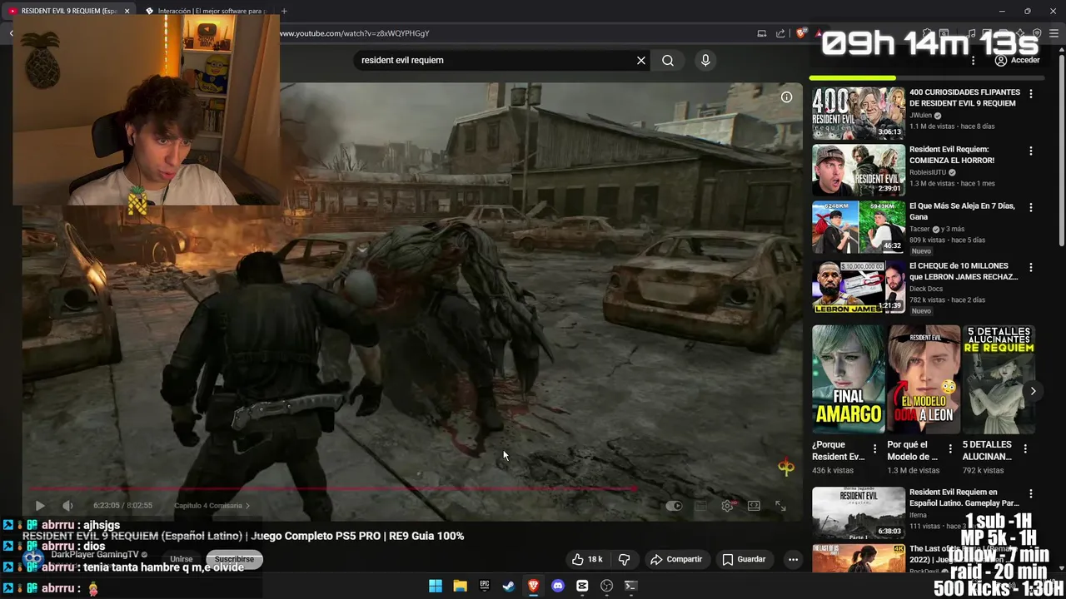Open OBS Studio from the taskbar
Image resolution: width=1066 pixels, height=599 pixels.
tap(606, 586)
